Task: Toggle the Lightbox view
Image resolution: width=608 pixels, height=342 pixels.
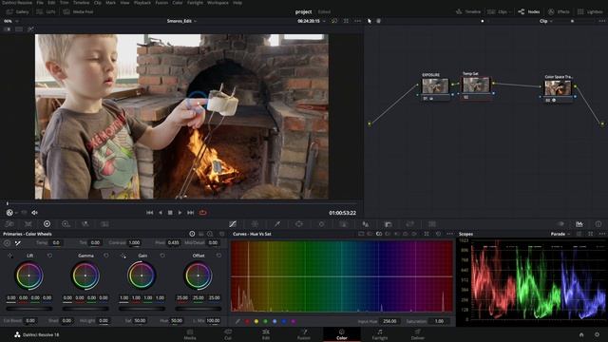Action: (590, 11)
